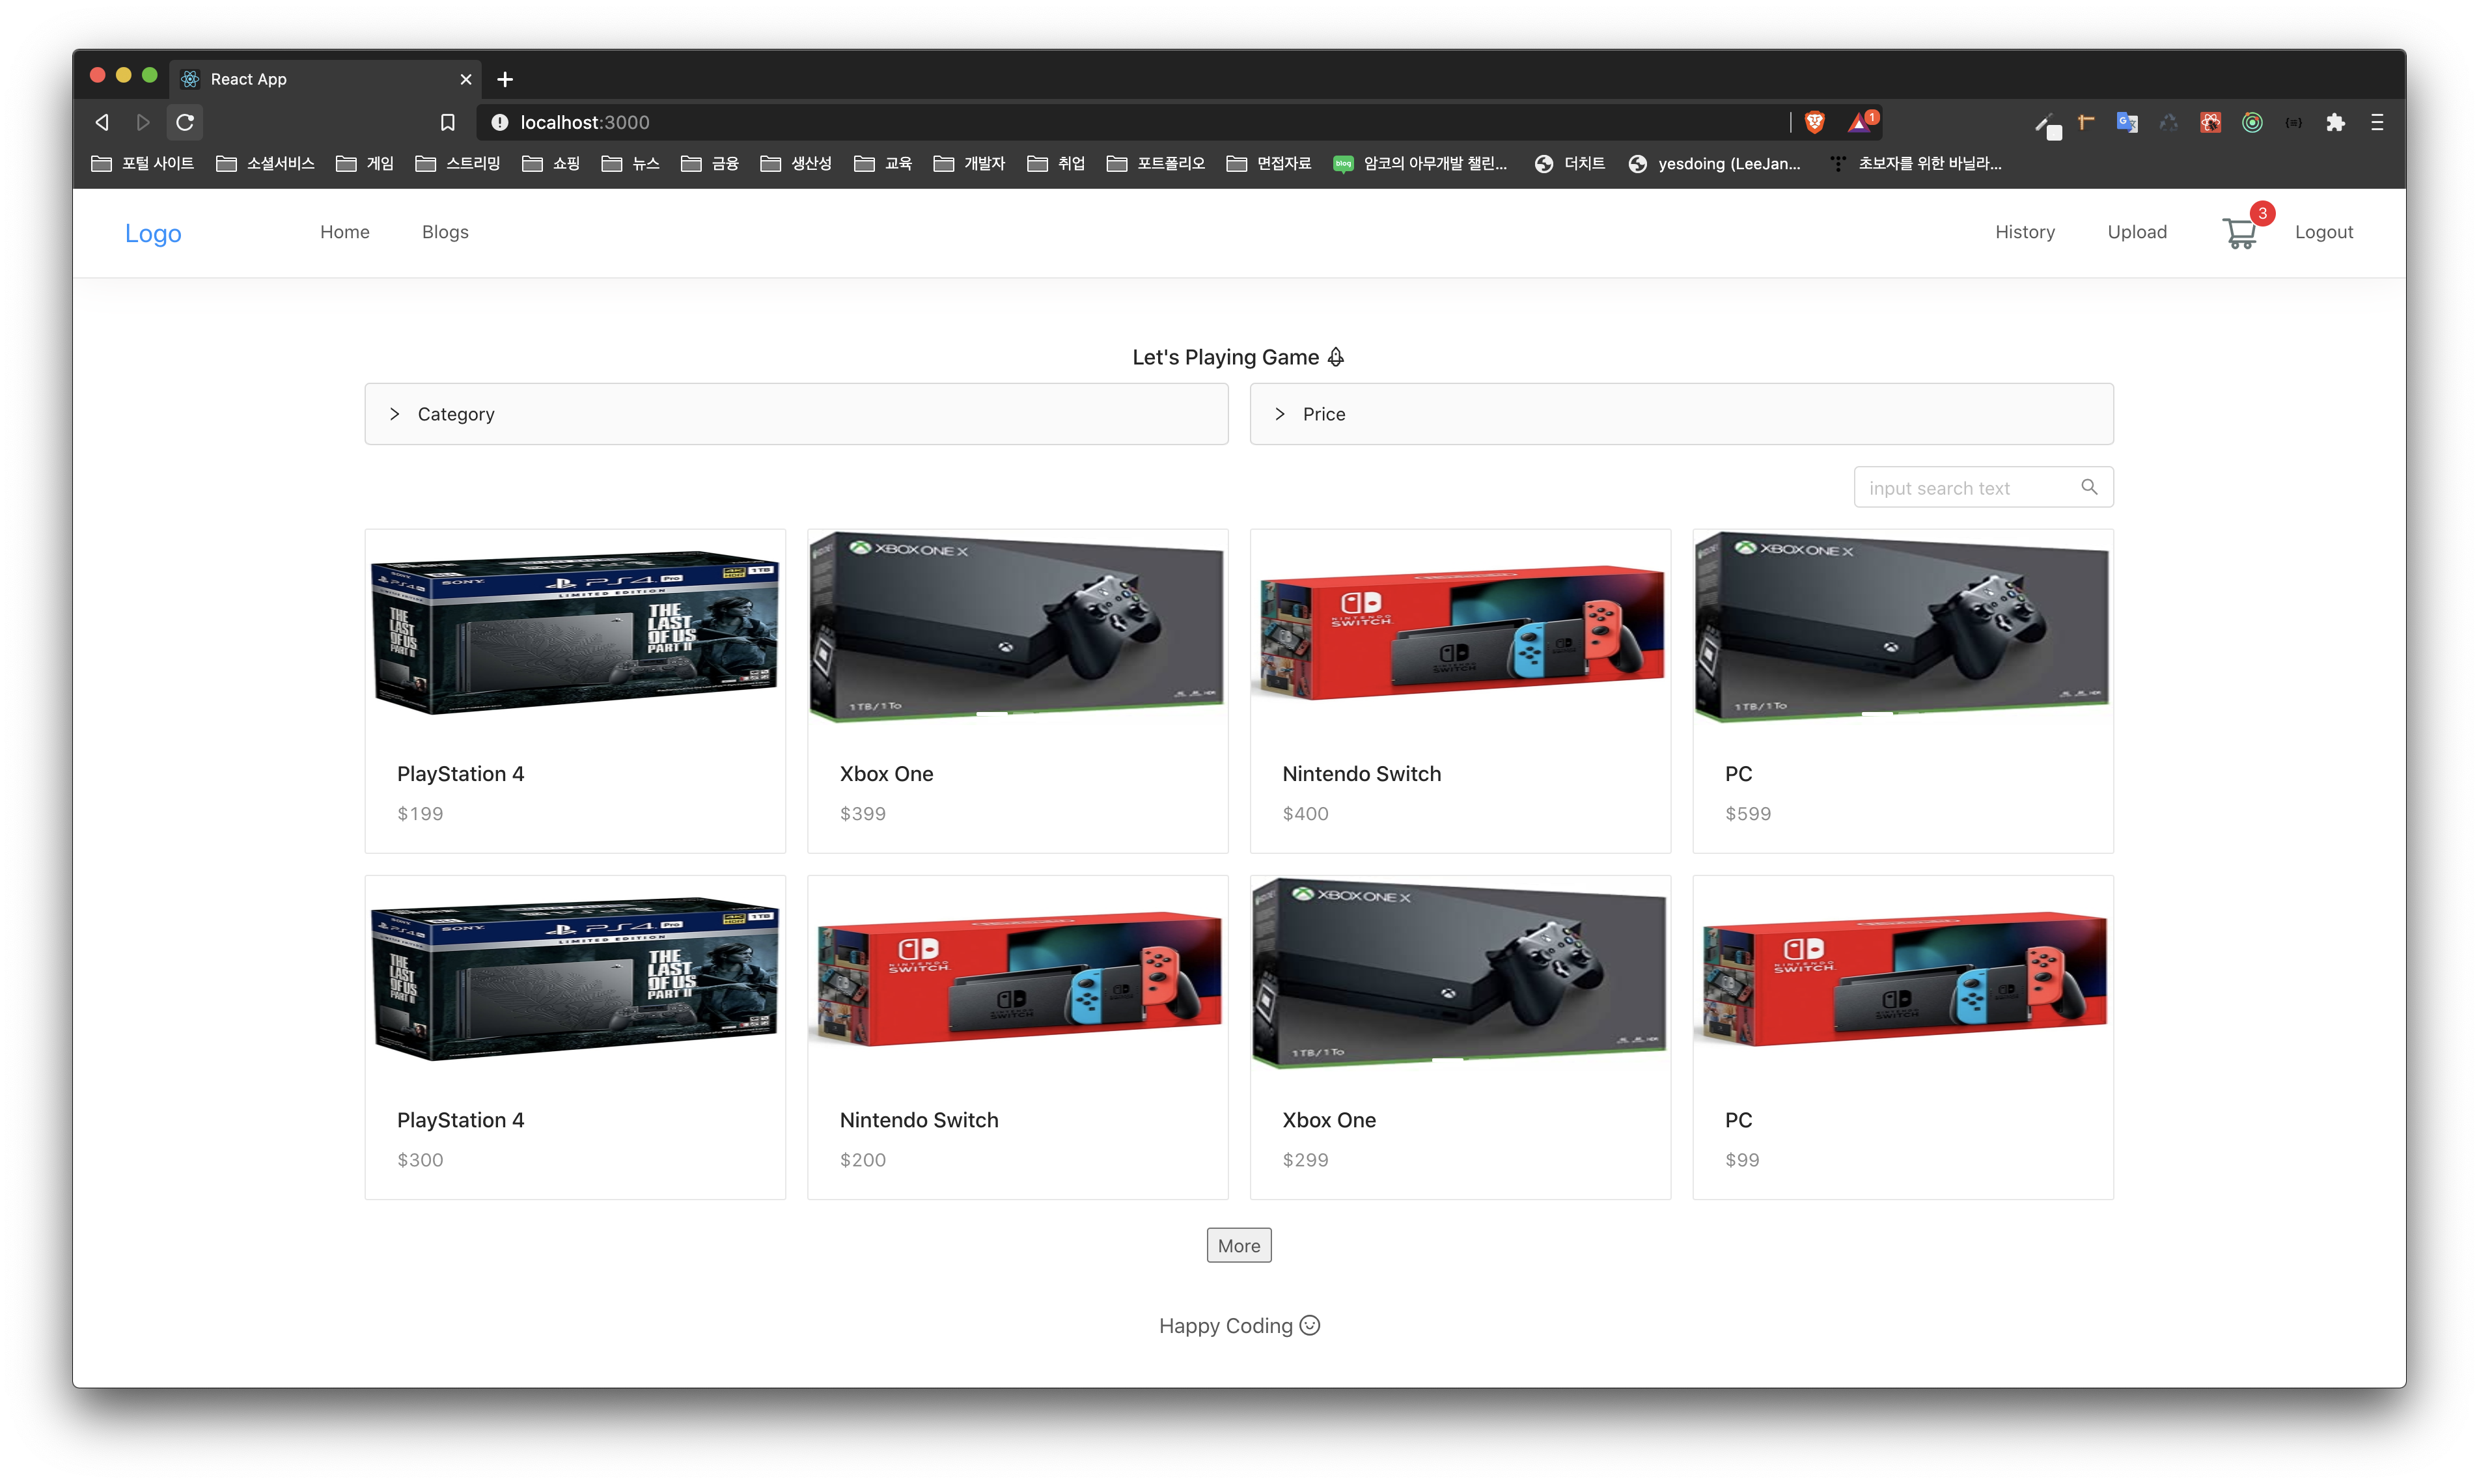Click the browser forward arrow
2479x1484 pixels.
pos(143,122)
